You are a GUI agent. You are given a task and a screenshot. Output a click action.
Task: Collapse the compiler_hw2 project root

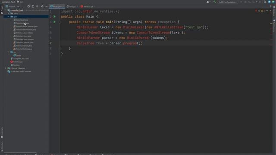6,10
